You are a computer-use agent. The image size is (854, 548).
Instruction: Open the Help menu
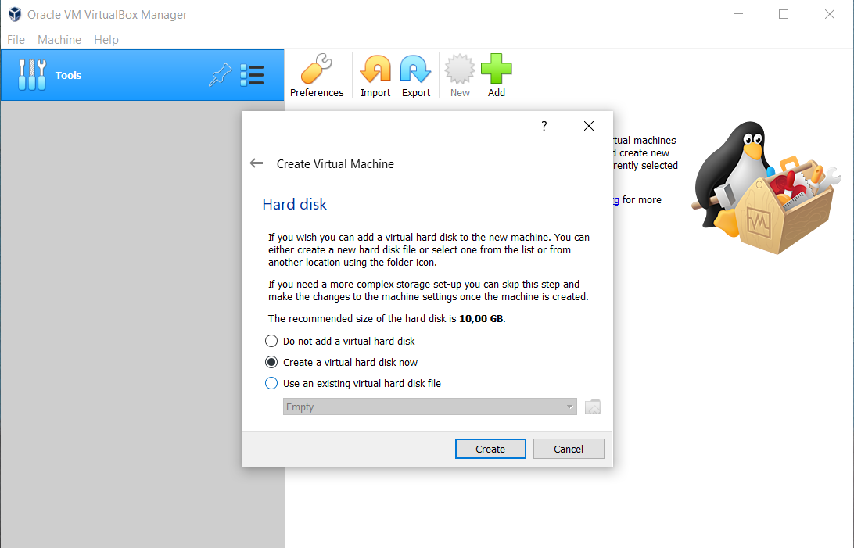[106, 39]
